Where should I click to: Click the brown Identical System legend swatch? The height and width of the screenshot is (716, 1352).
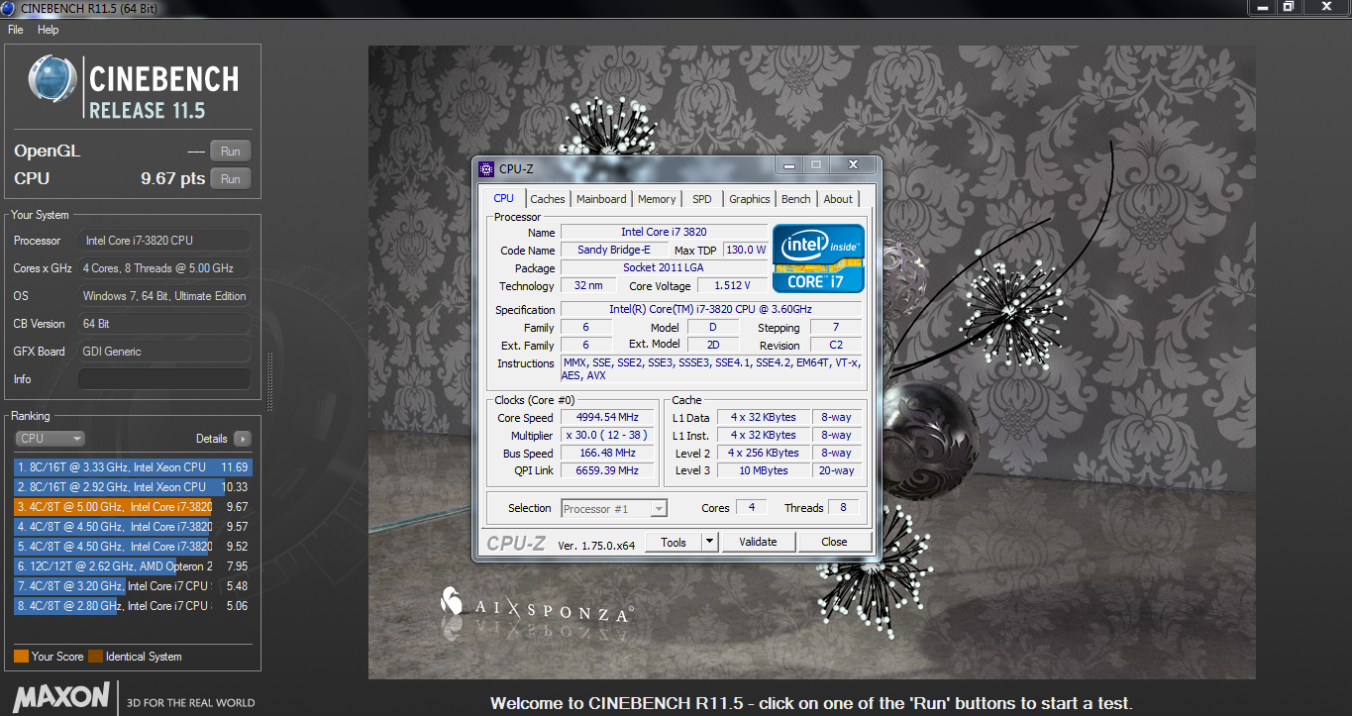(95, 657)
